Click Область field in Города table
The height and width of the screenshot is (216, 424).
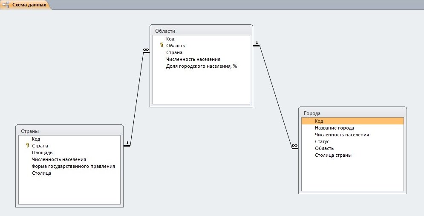(323, 148)
